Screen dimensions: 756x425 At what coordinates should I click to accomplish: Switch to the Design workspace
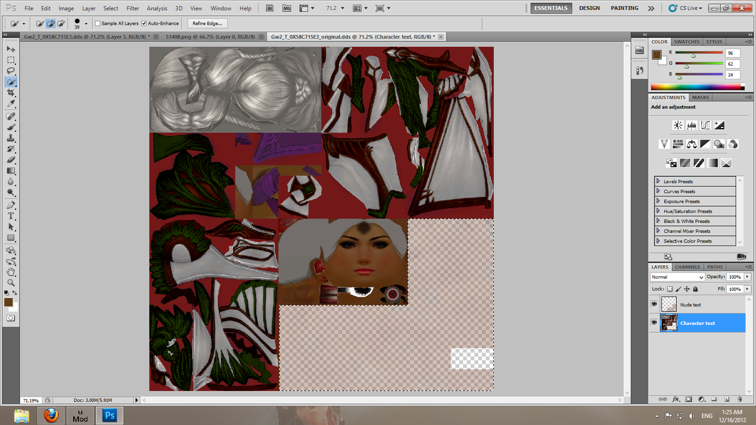click(x=589, y=8)
